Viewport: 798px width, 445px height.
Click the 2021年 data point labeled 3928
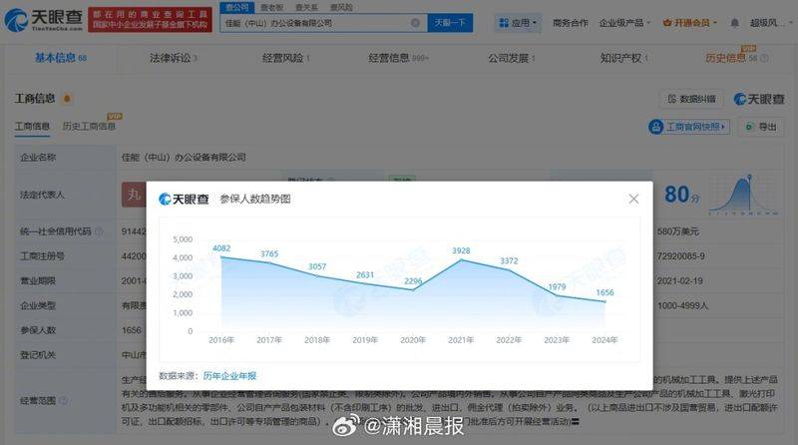461,259
